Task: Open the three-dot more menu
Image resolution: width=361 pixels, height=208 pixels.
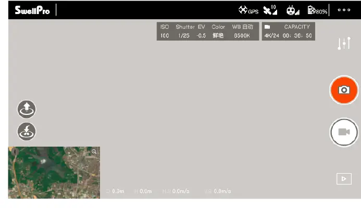Action: coord(344,10)
